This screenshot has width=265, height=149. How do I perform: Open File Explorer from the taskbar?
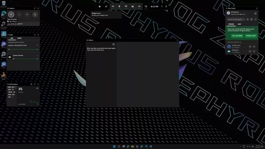[x=132, y=146]
